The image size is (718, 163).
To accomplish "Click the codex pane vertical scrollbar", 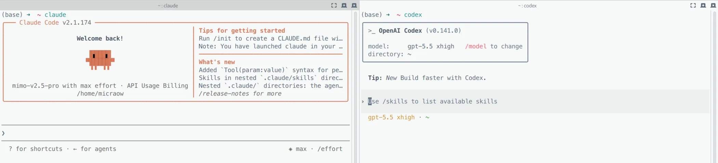I will pos(715,87).
